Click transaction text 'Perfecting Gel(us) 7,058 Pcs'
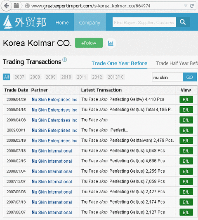The width and height of the screenshot is (198, 220). pyautogui.click(x=137, y=181)
